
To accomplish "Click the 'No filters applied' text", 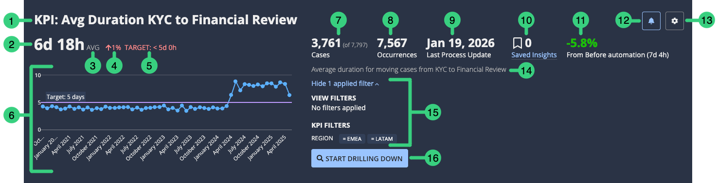I will (338, 108).
